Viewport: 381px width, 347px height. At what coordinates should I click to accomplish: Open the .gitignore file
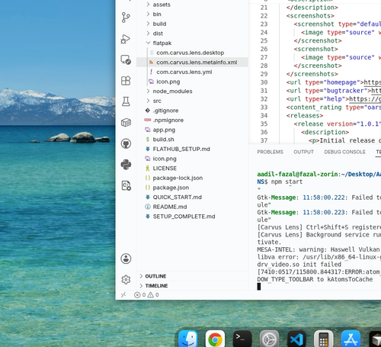[192, 111]
